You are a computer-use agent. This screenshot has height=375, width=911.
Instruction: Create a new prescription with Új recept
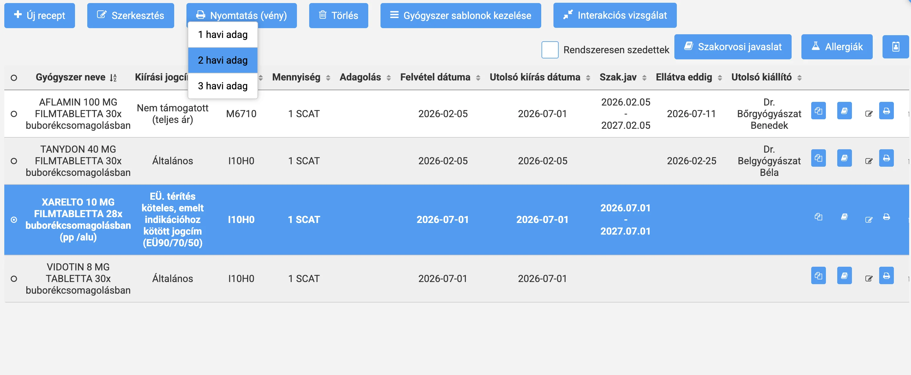click(x=39, y=15)
